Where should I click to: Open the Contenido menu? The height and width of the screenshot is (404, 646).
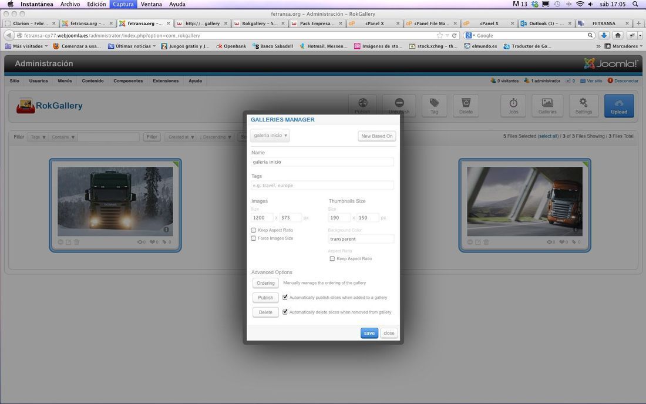pyautogui.click(x=93, y=80)
